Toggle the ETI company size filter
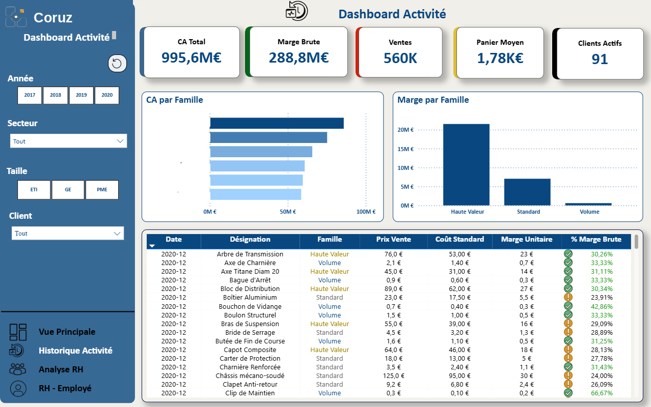Viewport: 651px width, 407px height. [x=34, y=189]
